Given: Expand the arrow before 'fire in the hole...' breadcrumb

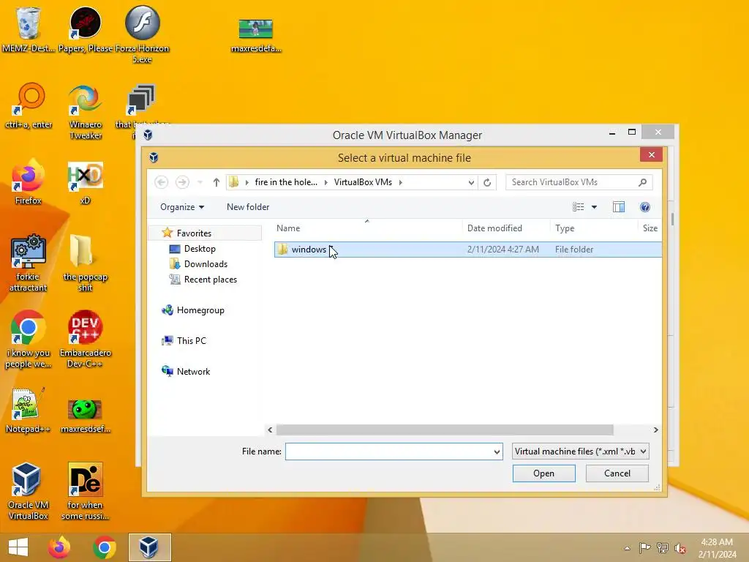Looking at the screenshot, I should click(247, 182).
